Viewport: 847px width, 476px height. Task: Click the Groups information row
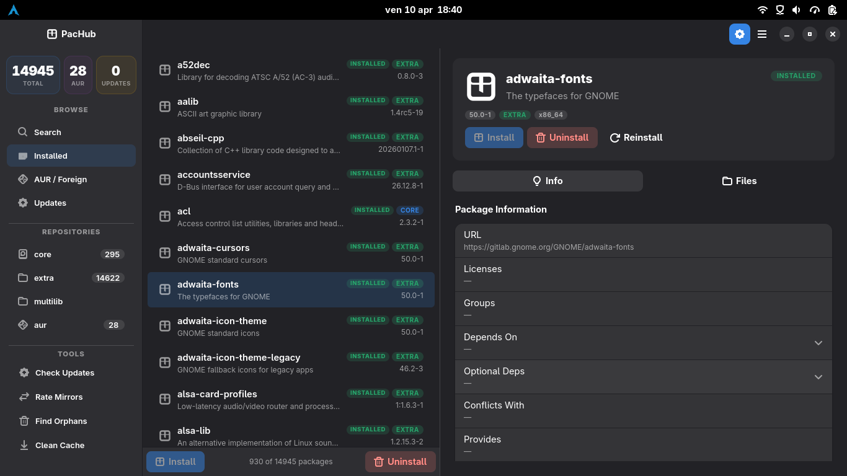pyautogui.click(x=644, y=309)
